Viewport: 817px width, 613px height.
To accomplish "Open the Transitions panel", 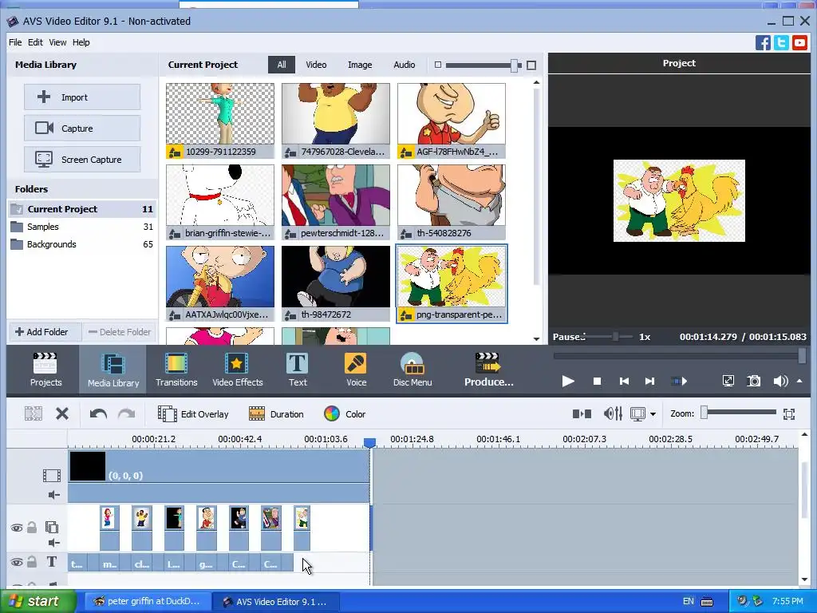I will (x=176, y=370).
